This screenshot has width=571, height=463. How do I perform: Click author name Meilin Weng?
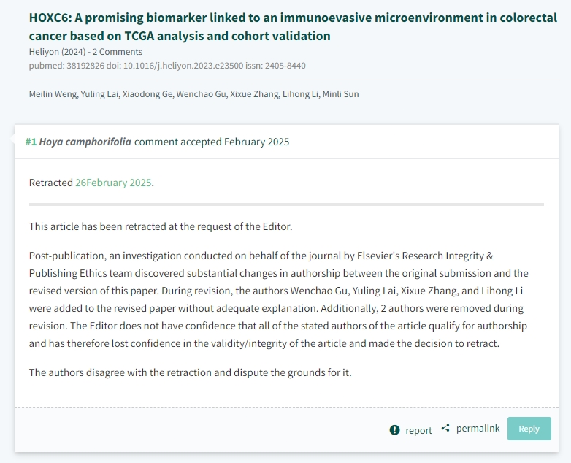[x=53, y=94]
